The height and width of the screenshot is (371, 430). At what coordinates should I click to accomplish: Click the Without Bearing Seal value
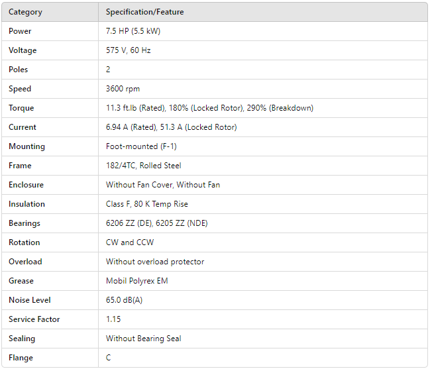(143, 339)
